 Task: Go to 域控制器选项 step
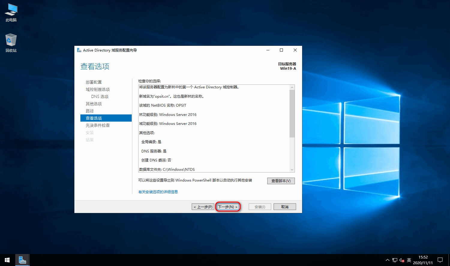(98, 89)
